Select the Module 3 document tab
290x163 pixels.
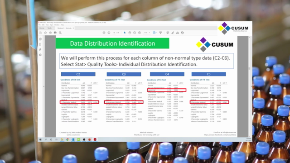point(64,28)
